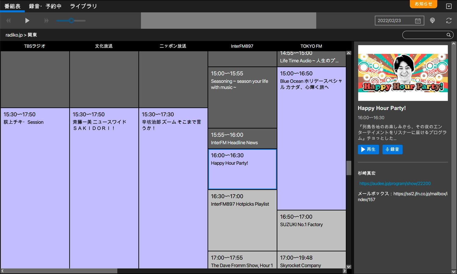
Task: Open the ライブラリ tab
Action: [83, 6]
